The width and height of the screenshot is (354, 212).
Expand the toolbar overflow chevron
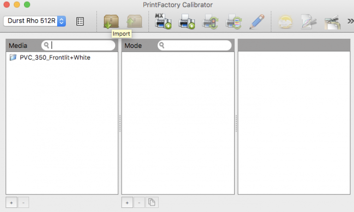(x=350, y=21)
